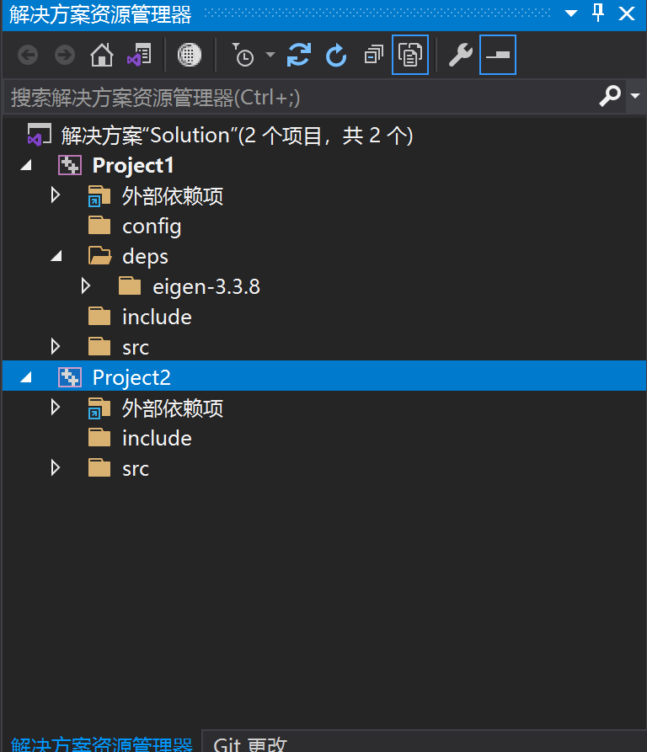
Task: Click the open deps folder icon
Action: 99,255
